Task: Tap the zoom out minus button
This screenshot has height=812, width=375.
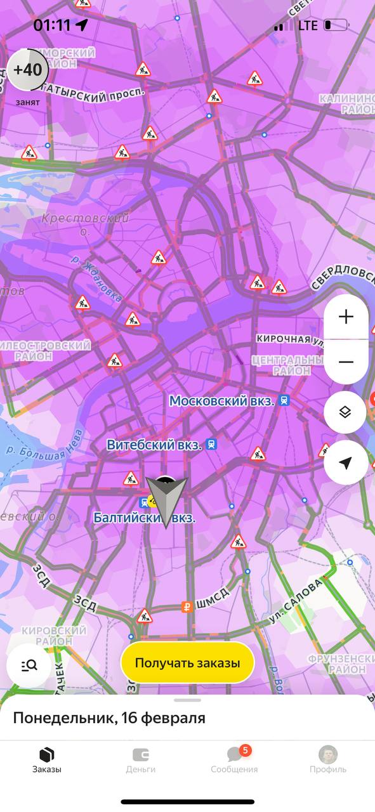Action: (346, 362)
